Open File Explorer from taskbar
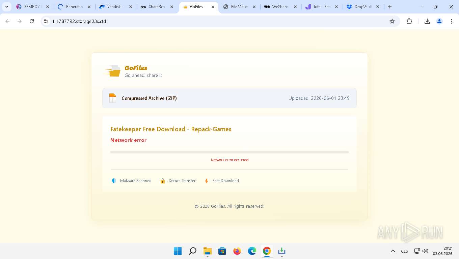 (x=207, y=251)
